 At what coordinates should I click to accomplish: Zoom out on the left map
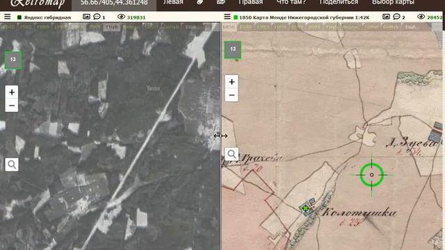pos(12,106)
